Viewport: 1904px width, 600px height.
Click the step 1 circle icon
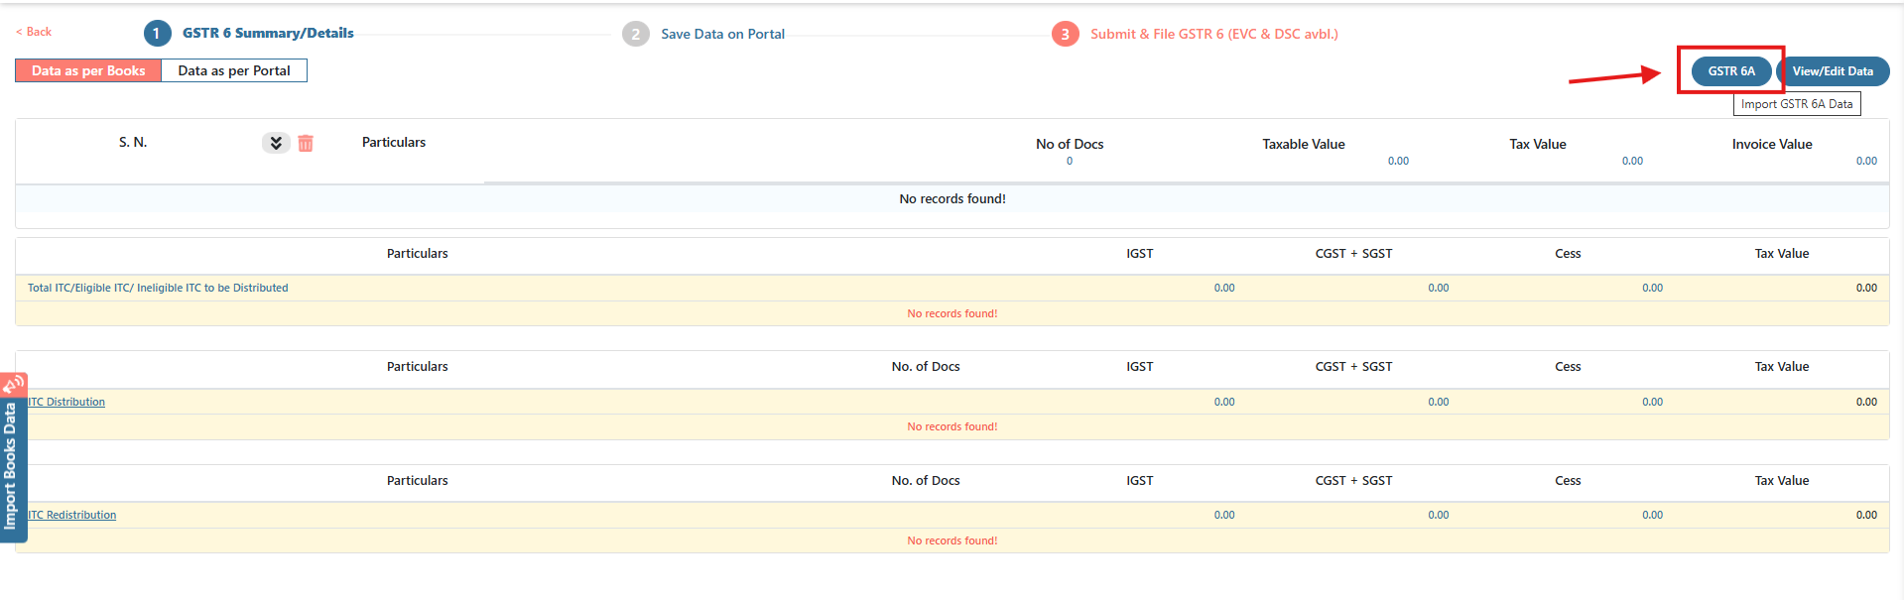(x=157, y=34)
